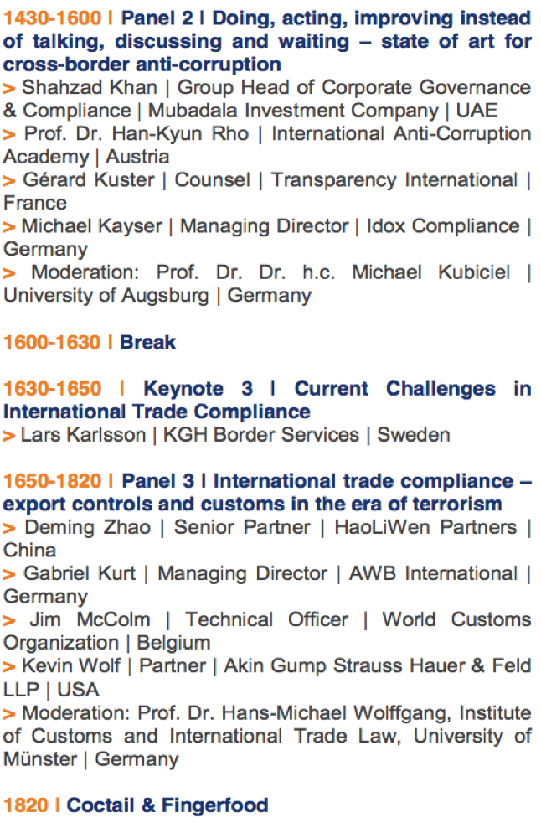
Task: Click the orange arrow before Shahzad Khan
Action: pos(9,88)
